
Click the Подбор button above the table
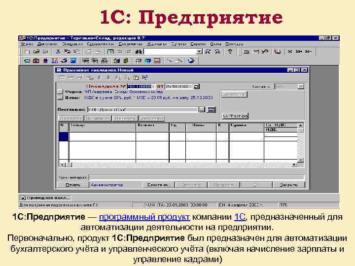(71, 118)
